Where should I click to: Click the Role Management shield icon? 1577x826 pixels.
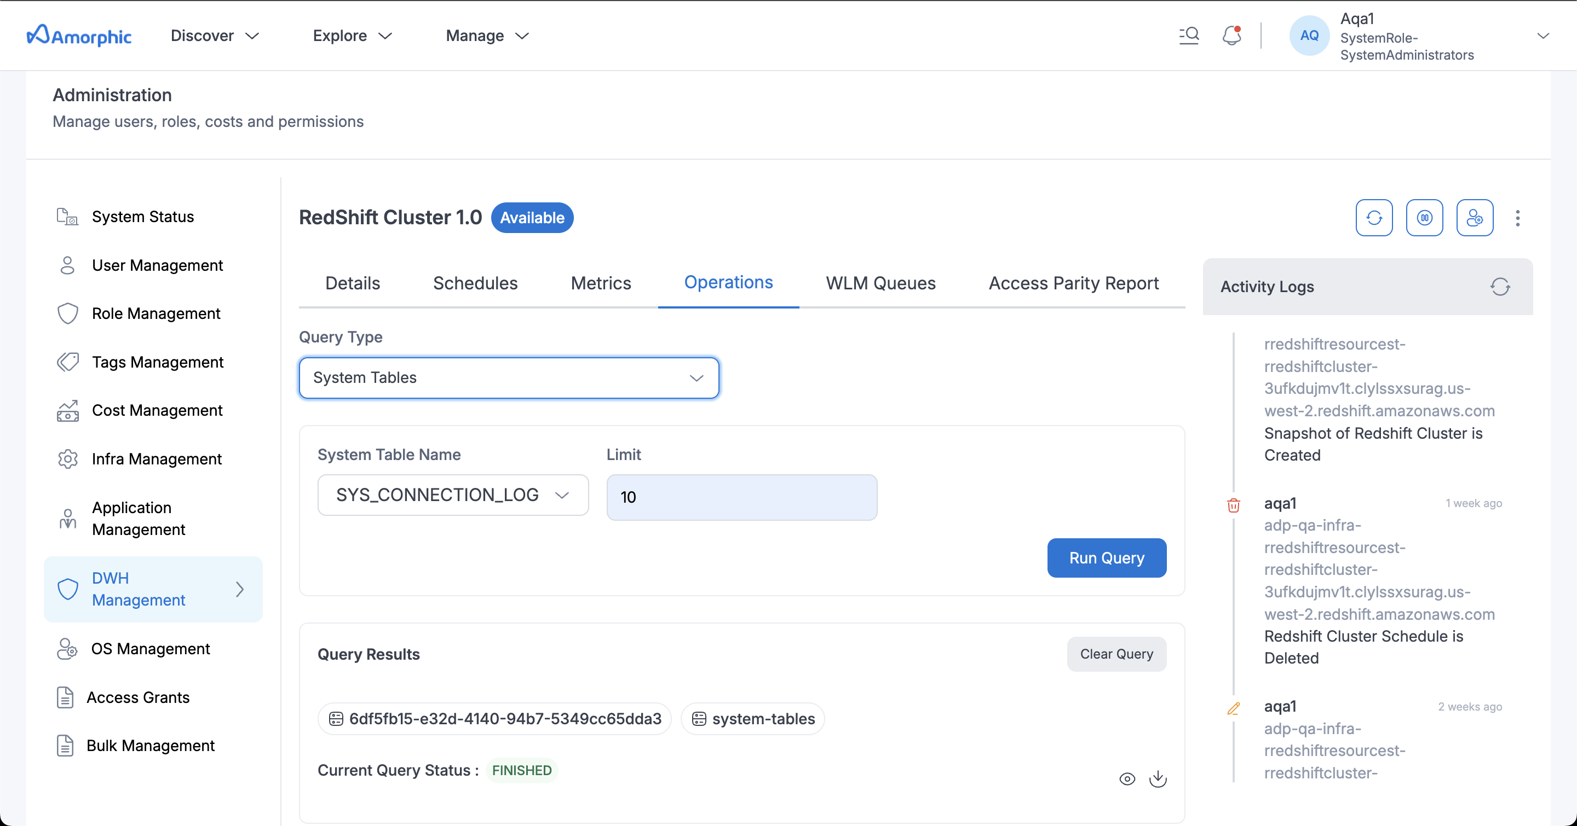click(x=67, y=313)
